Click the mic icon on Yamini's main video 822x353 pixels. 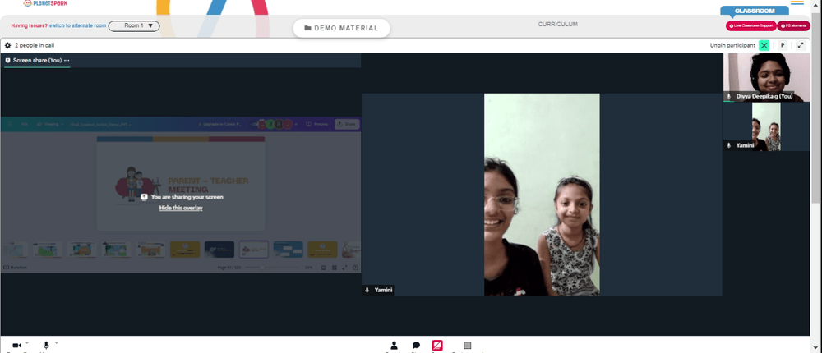(367, 290)
